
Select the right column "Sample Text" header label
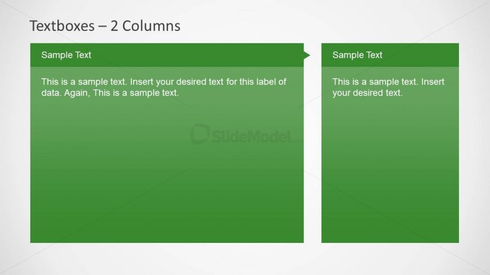(x=357, y=55)
